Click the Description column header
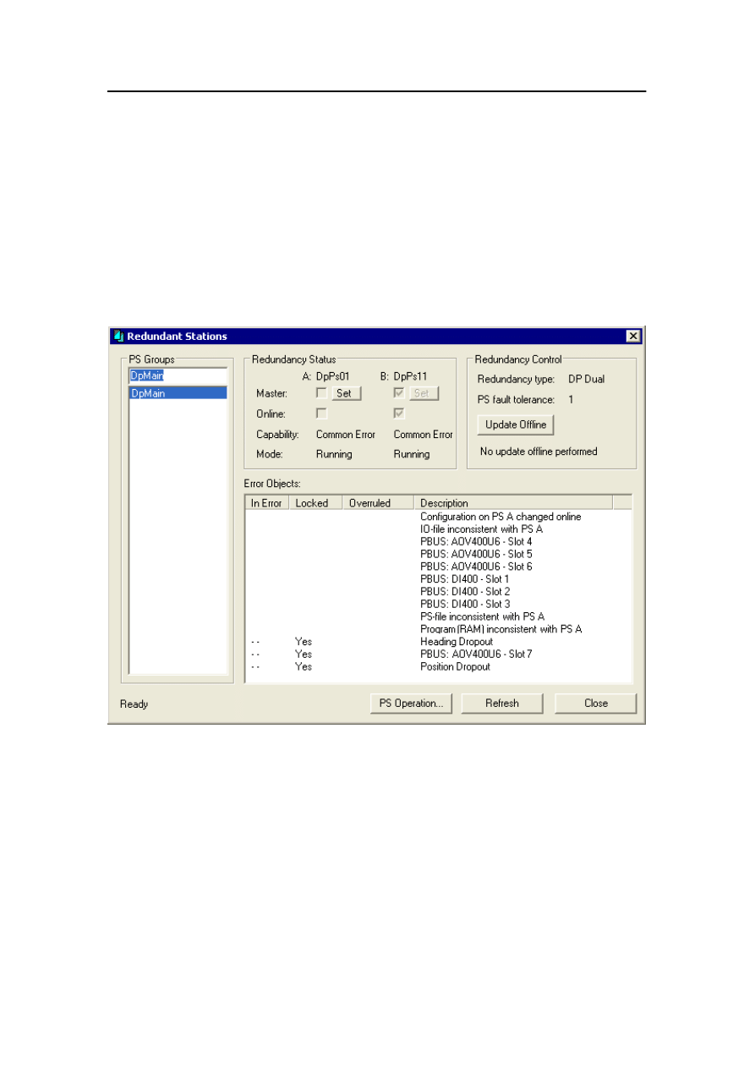755x1068 pixels. [512, 503]
